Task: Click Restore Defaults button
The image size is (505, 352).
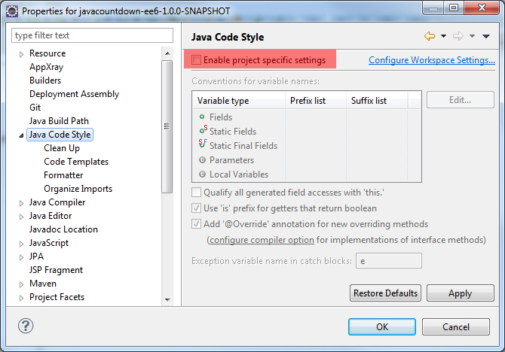Action: 385,293
